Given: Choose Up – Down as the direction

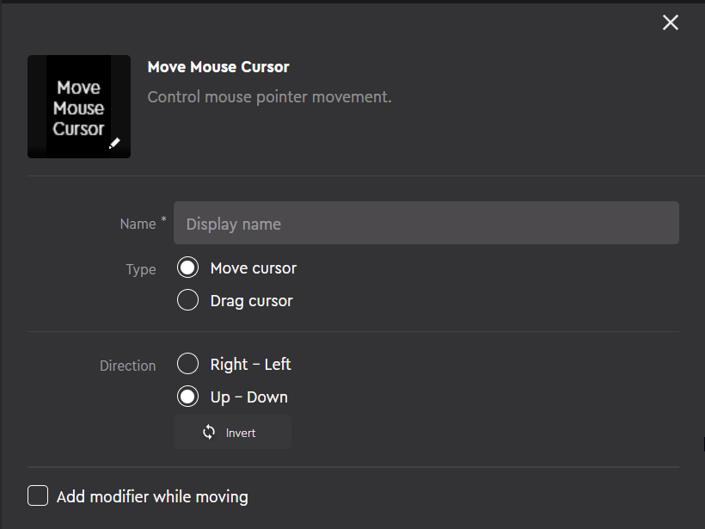Looking at the screenshot, I should click(x=187, y=396).
